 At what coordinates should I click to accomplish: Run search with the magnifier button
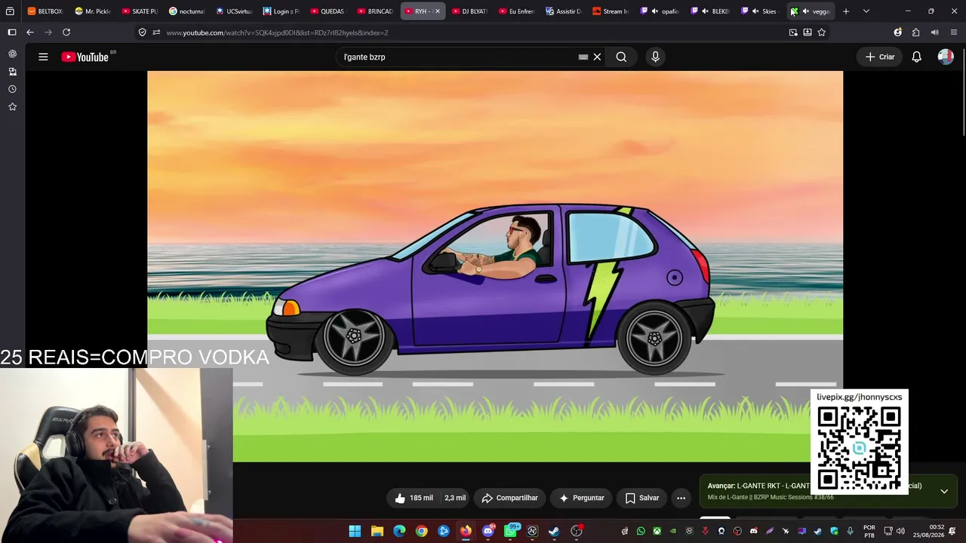coord(621,57)
